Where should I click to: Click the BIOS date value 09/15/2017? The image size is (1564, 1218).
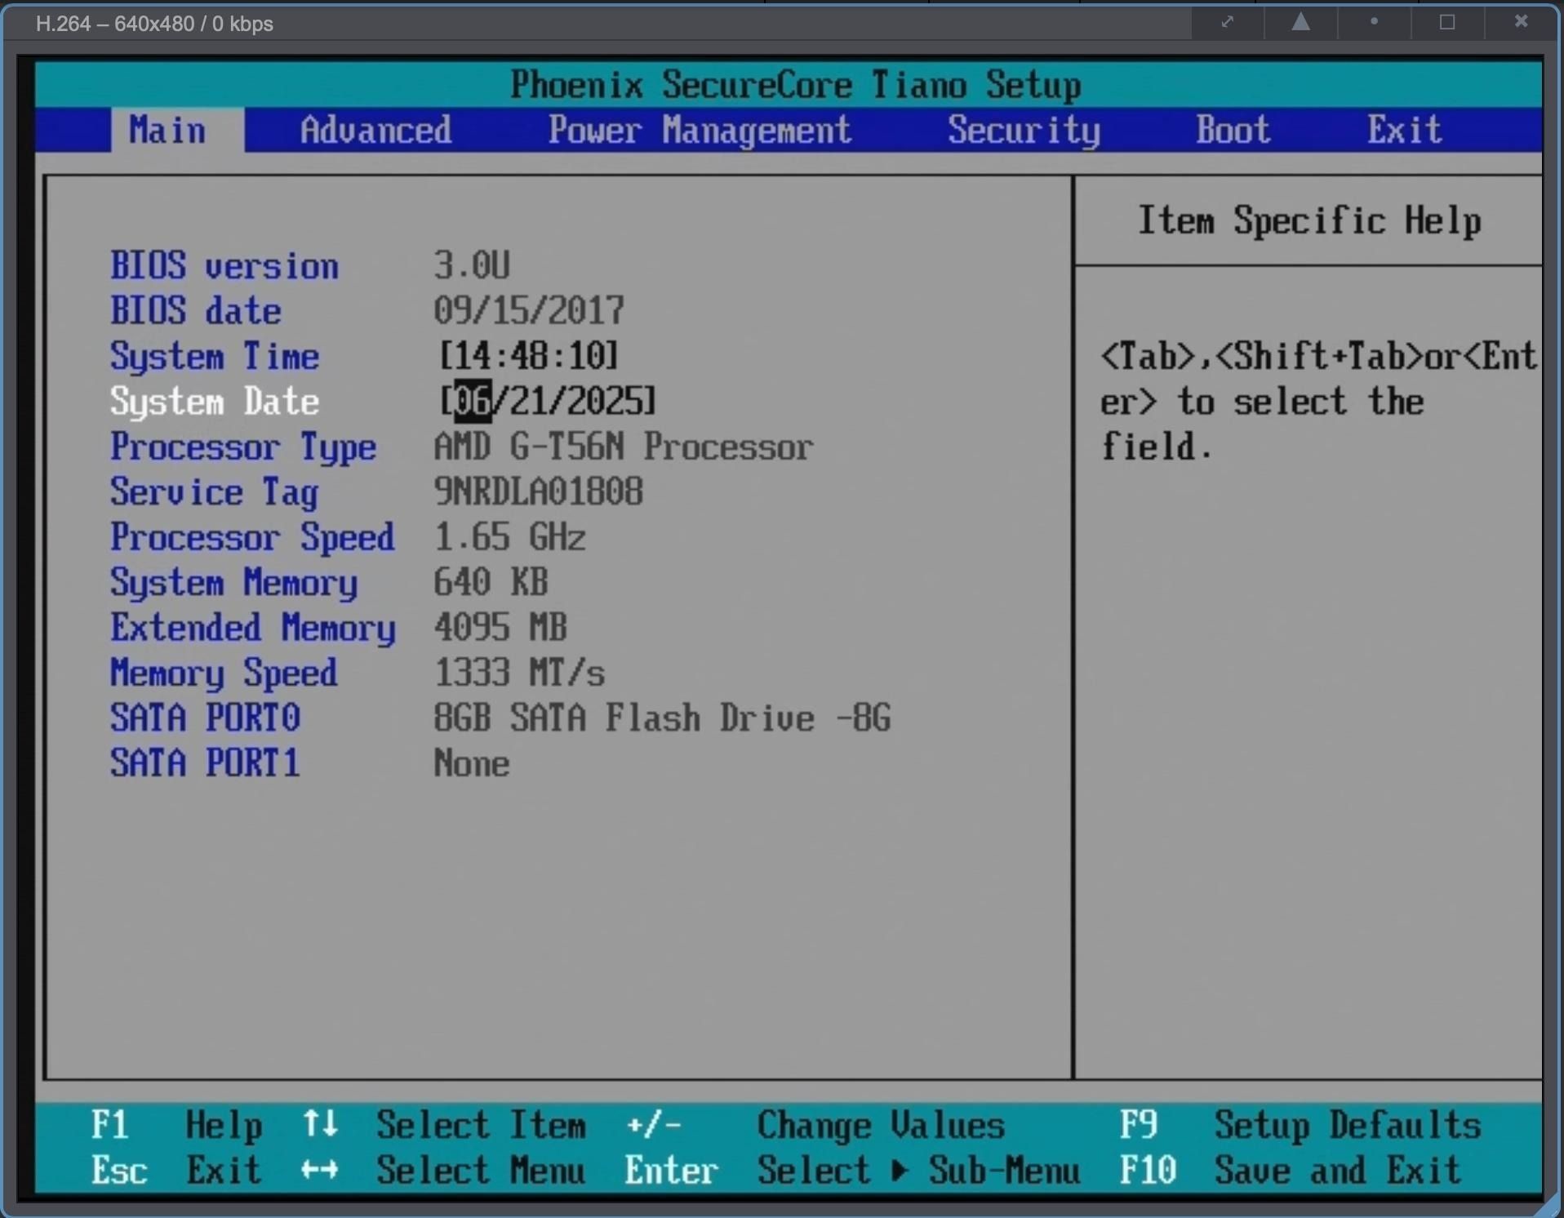click(529, 311)
